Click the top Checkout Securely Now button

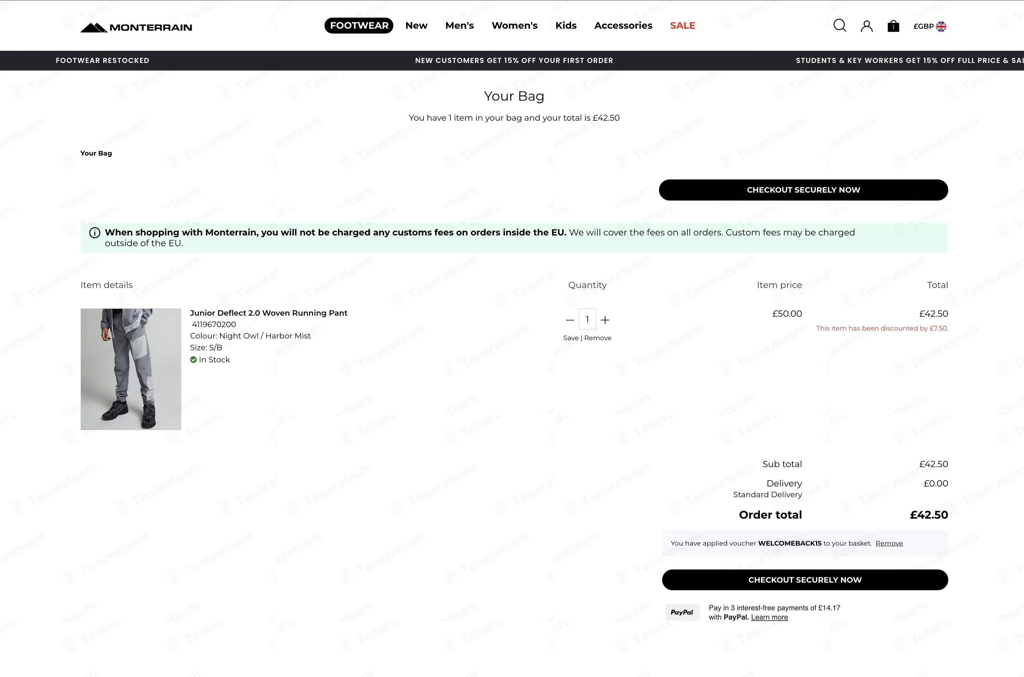coord(803,190)
